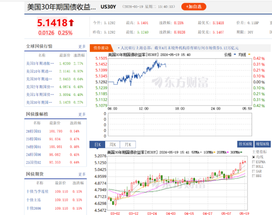Screen dimensions: 272x215
Task: Click the 最高 value 5.1491
Action: pyautogui.click(x=143, y=23)
